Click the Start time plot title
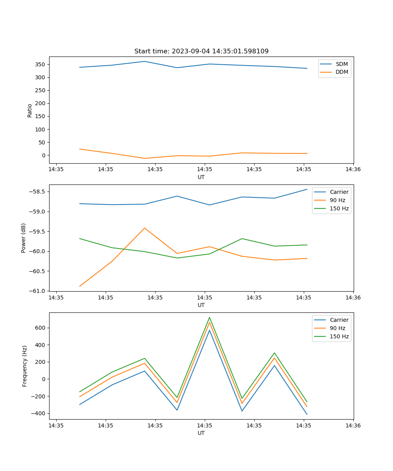The width and height of the screenshot is (393, 471). click(201, 51)
